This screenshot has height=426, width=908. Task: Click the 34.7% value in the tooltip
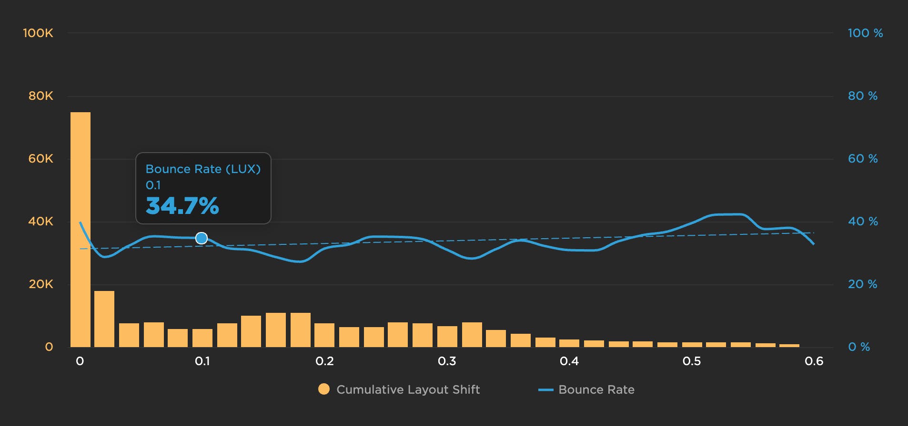(182, 206)
